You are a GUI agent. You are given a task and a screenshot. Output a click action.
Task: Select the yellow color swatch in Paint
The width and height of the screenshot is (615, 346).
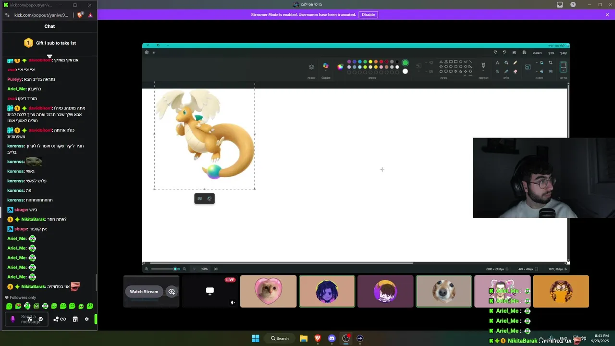point(370,62)
